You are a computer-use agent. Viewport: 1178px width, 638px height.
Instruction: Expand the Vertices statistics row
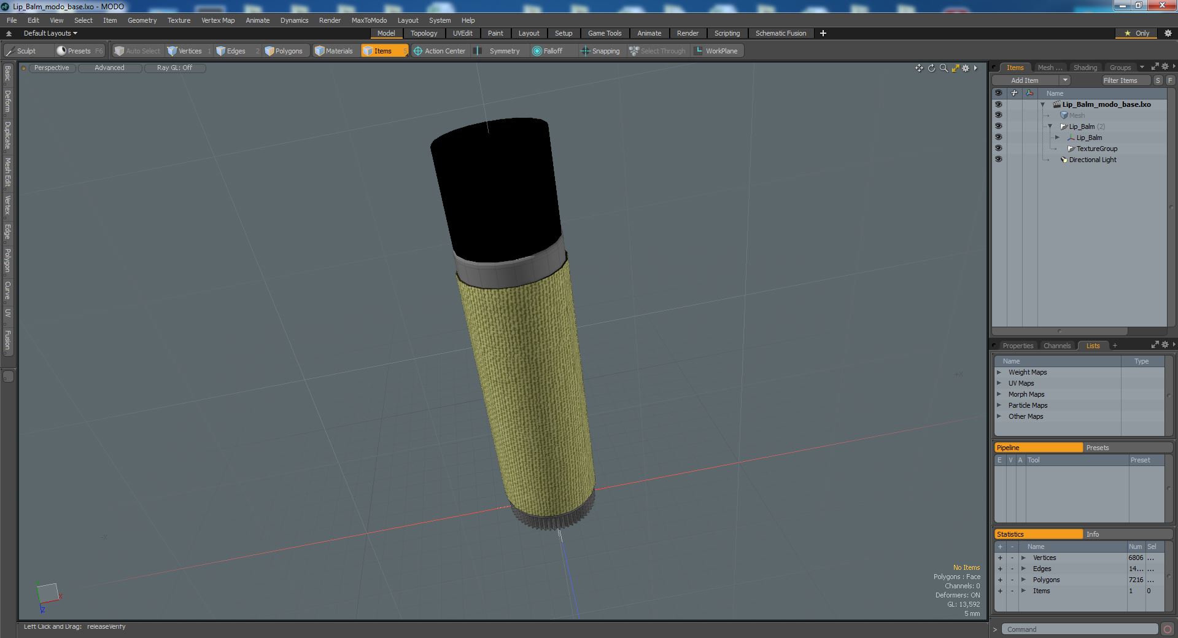1023,558
